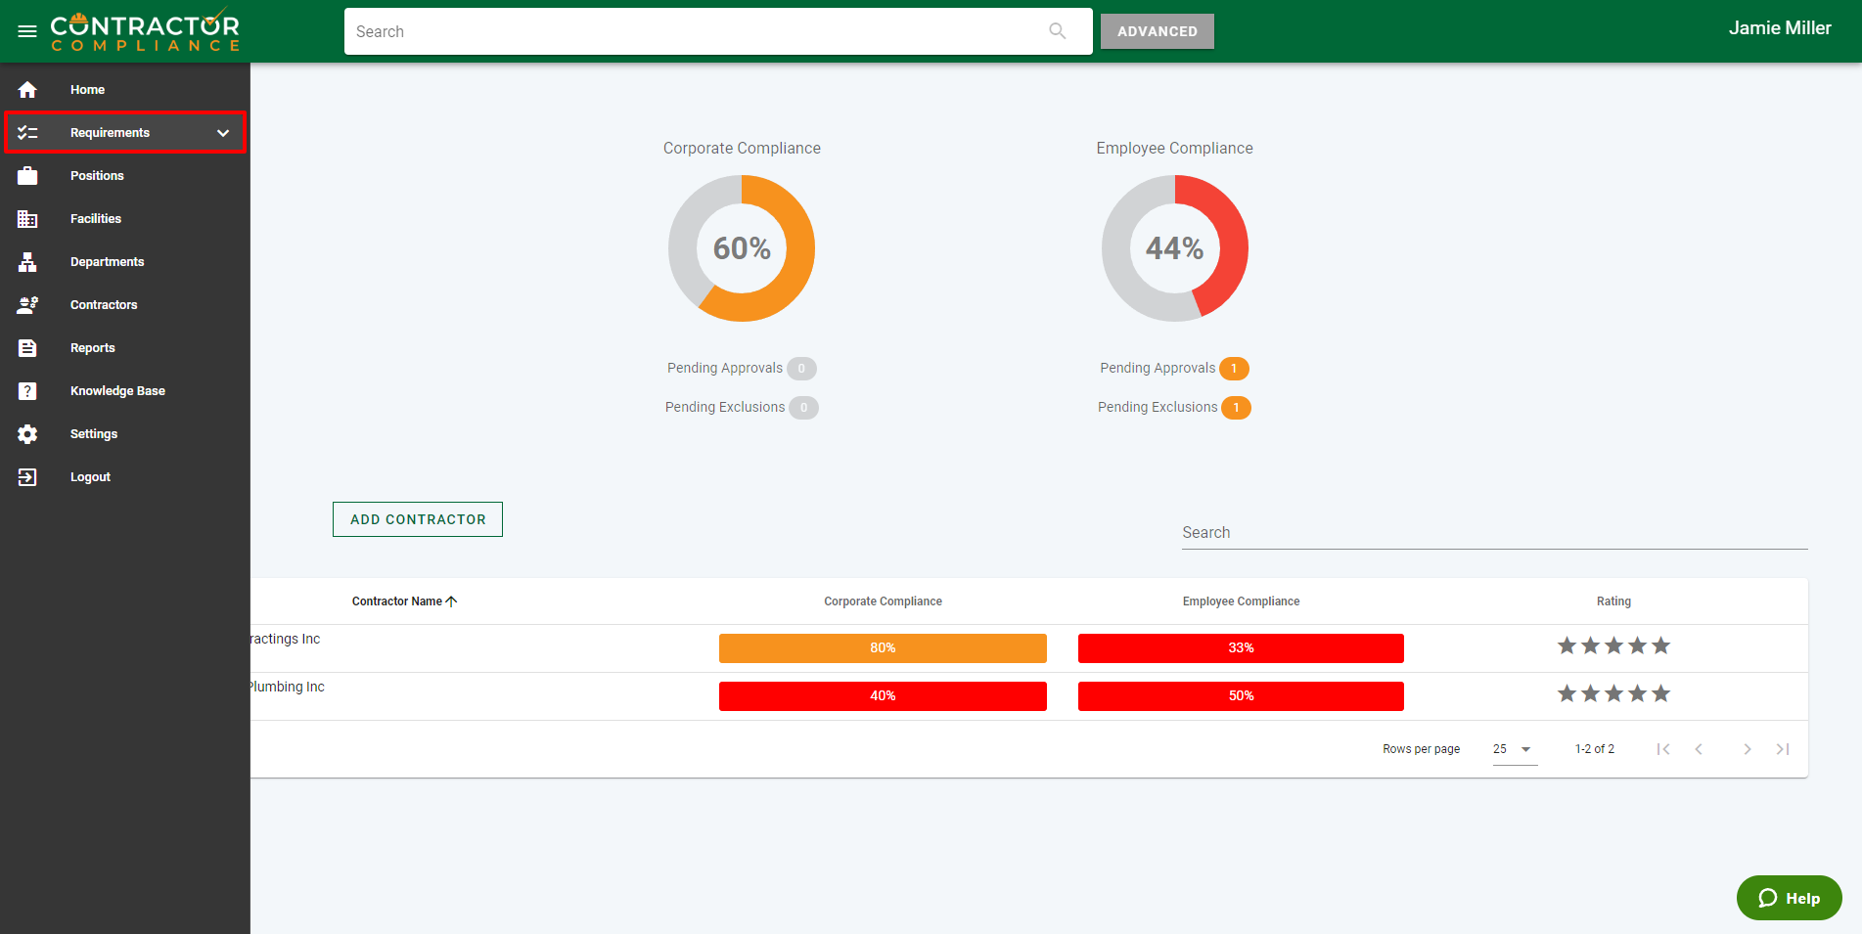Image resolution: width=1862 pixels, height=934 pixels.
Task: Click the Reports document icon
Action: (27, 348)
